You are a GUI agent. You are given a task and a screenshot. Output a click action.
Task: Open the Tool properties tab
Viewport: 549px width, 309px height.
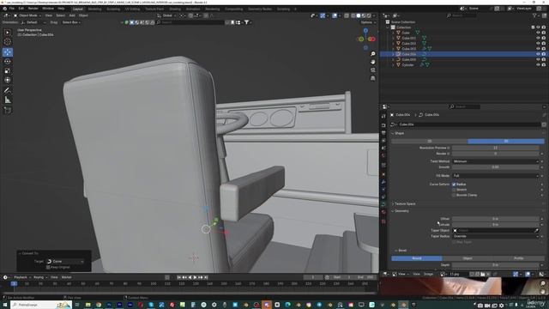pos(383,117)
